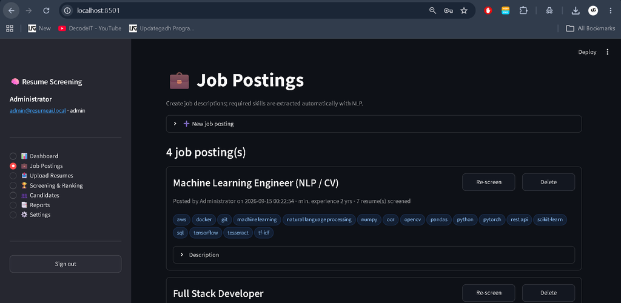
Task: Click the browser forward arrow
Action: coord(29,11)
